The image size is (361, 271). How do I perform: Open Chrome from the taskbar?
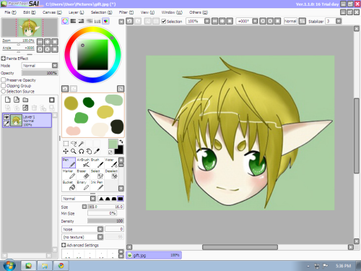(61, 265)
